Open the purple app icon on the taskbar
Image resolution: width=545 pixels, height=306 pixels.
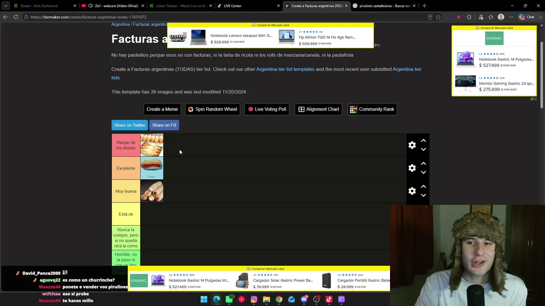[x=341, y=299]
